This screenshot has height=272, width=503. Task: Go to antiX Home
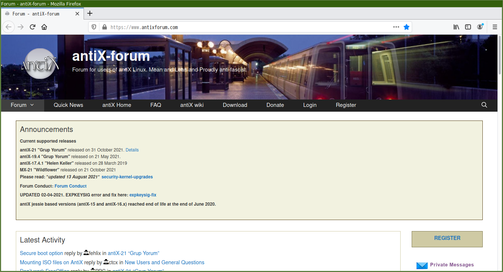pyautogui.click(x=117, y=105)
